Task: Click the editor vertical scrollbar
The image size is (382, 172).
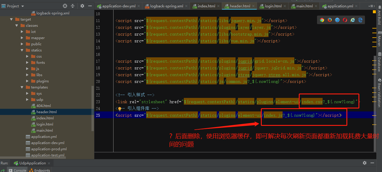Action: click(x=375, y=103)
